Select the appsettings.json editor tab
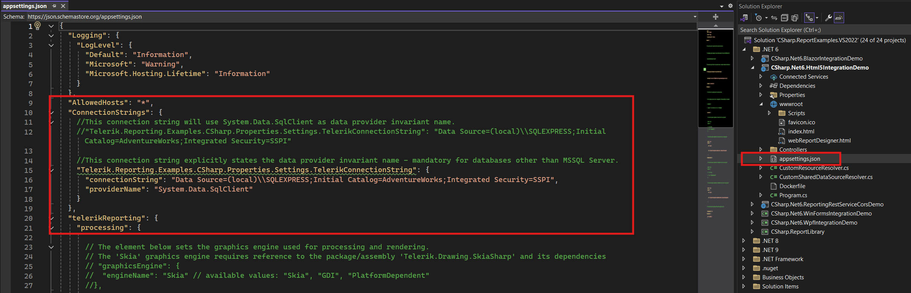This screenshot has width=911, height=293. [x=25, y=6]
